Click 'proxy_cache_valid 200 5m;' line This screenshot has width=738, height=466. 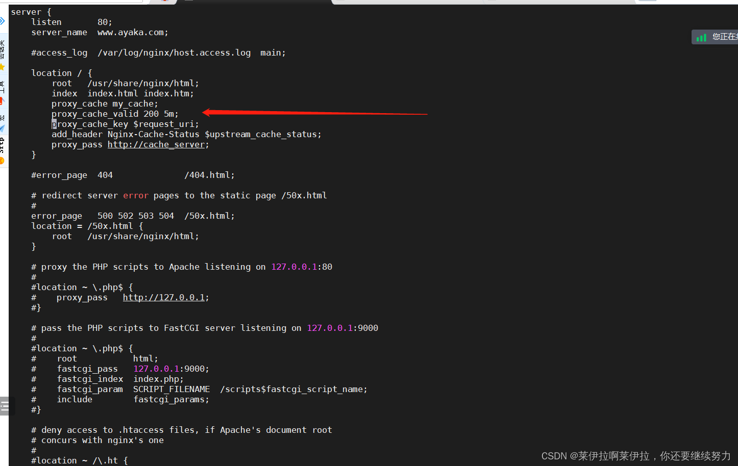[115, 114]
